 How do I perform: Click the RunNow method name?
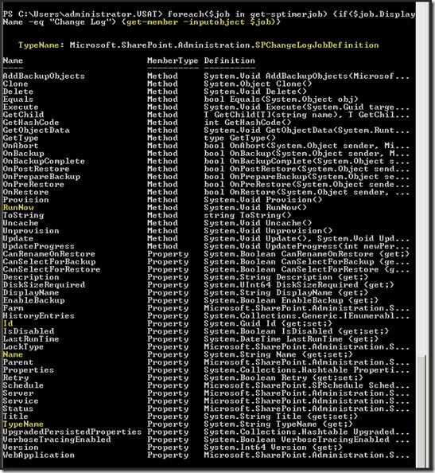(x=18, y=208)
